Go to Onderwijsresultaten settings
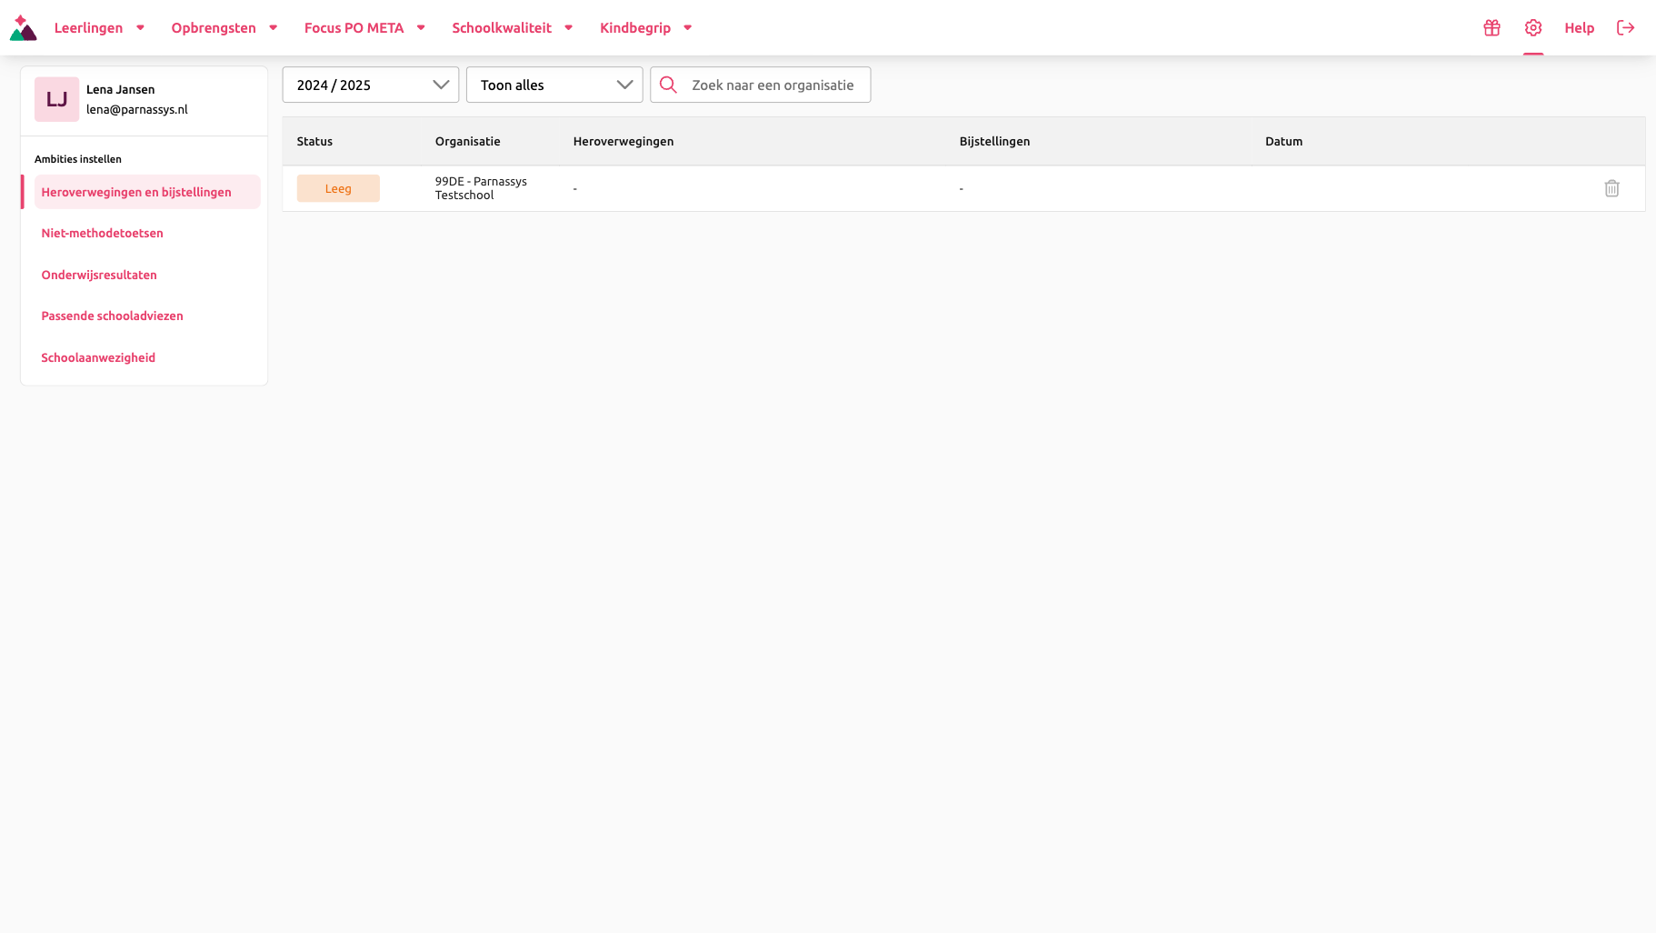 point(99,275)
